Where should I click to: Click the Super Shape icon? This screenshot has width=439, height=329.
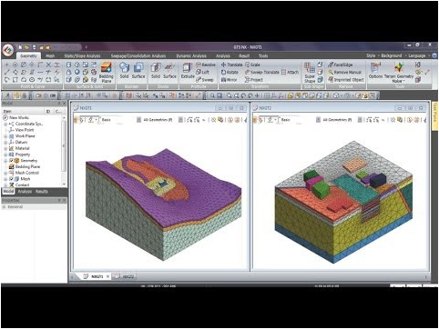[310, 73]
